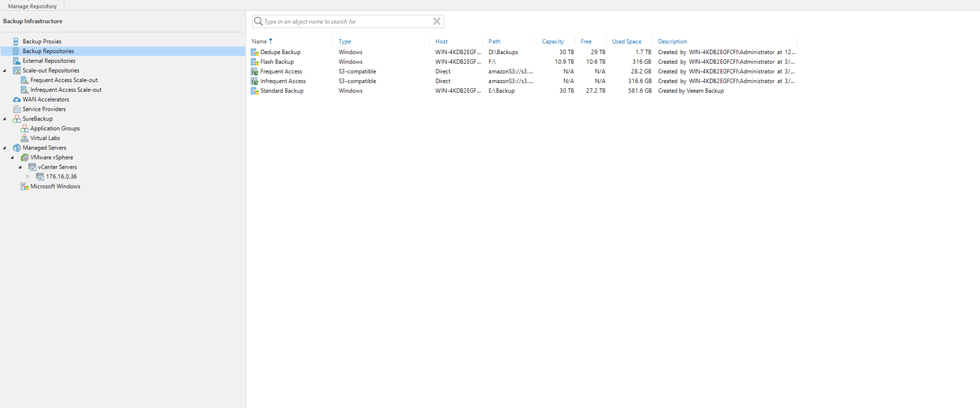
Task: Select Backup Proxies in the tree
Action: 42,41
